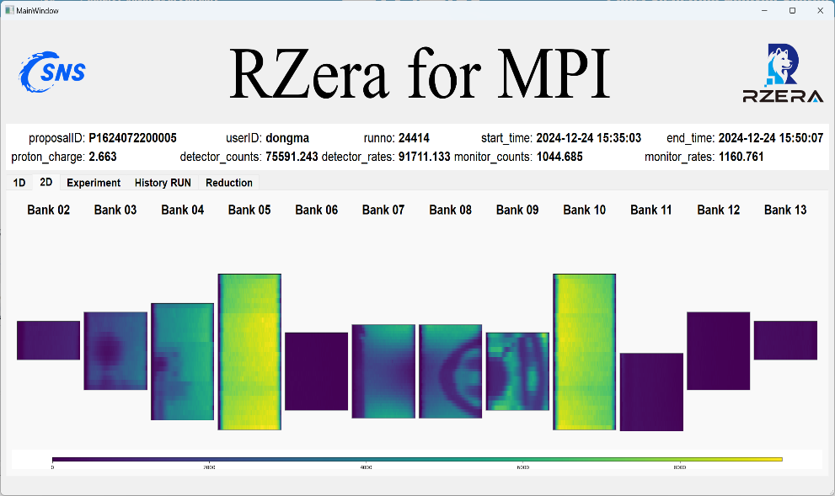Select the Bank 03 detector heatmap
Screen dimensions: 835x496
(115, 350)
